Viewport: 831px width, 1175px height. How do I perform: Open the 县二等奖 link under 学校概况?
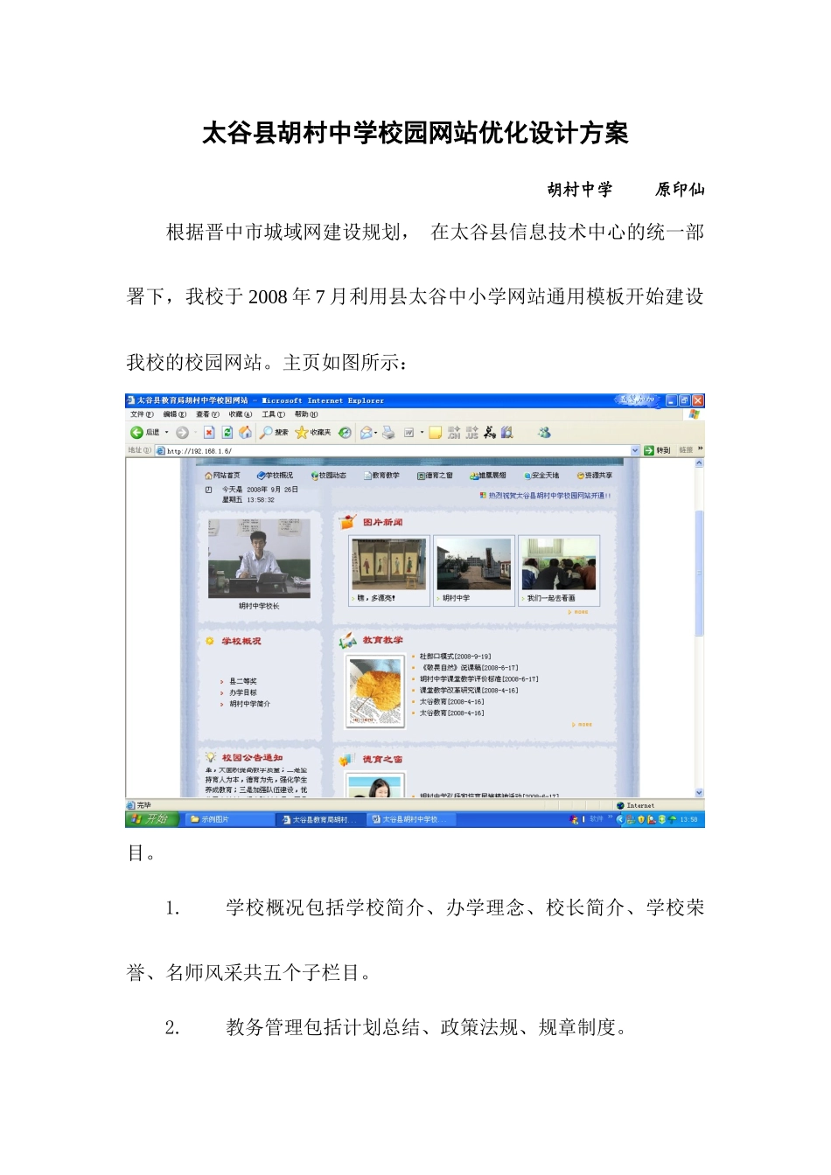click(x=243, y=681)
